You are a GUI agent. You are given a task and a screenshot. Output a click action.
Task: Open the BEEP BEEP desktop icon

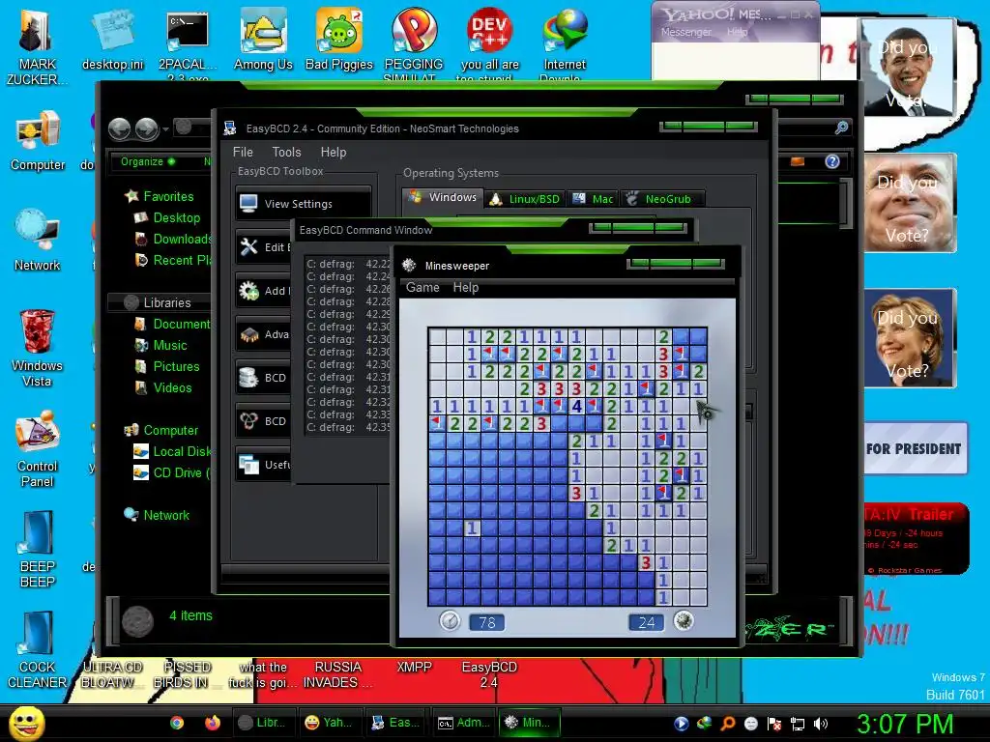pos(37,549)
